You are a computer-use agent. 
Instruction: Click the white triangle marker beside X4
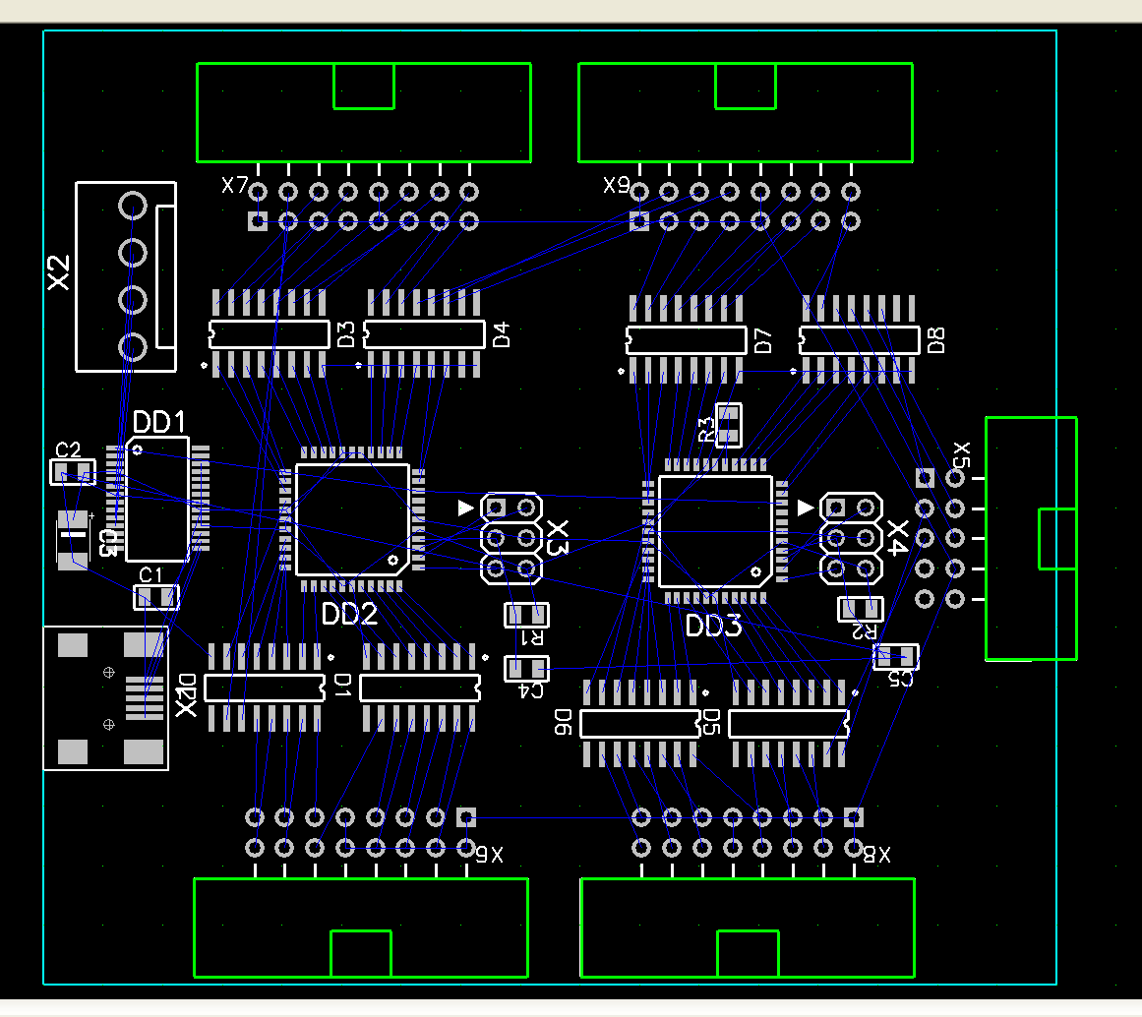806,508
